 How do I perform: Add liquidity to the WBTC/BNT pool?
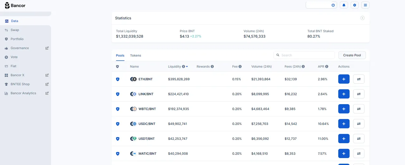[344, 109]
